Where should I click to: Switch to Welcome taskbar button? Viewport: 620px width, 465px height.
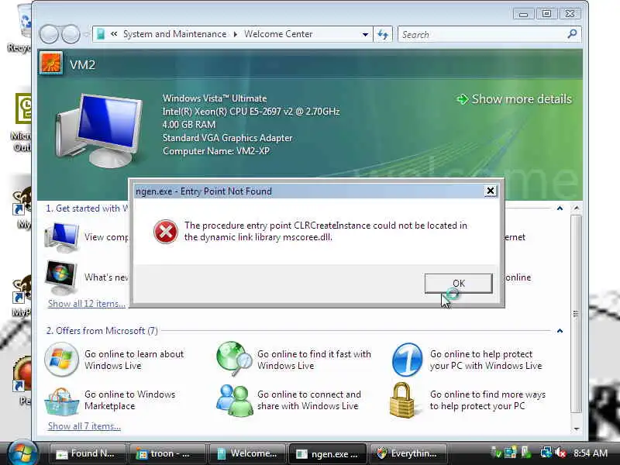(x=246, y=453)
